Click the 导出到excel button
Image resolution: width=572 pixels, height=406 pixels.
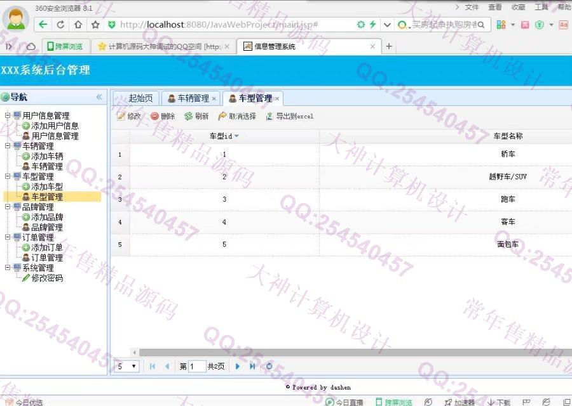pyautogui.click(x=290, y=116)
